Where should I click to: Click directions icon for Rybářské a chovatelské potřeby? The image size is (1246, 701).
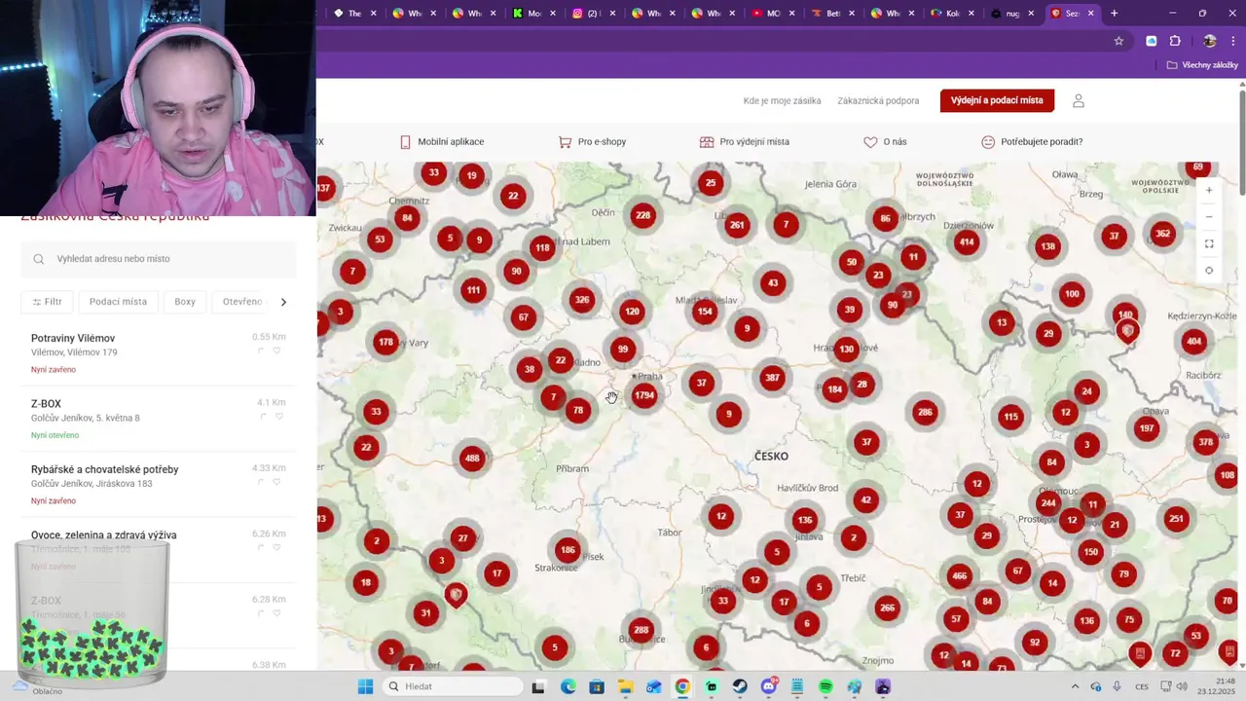coord(262,482)
